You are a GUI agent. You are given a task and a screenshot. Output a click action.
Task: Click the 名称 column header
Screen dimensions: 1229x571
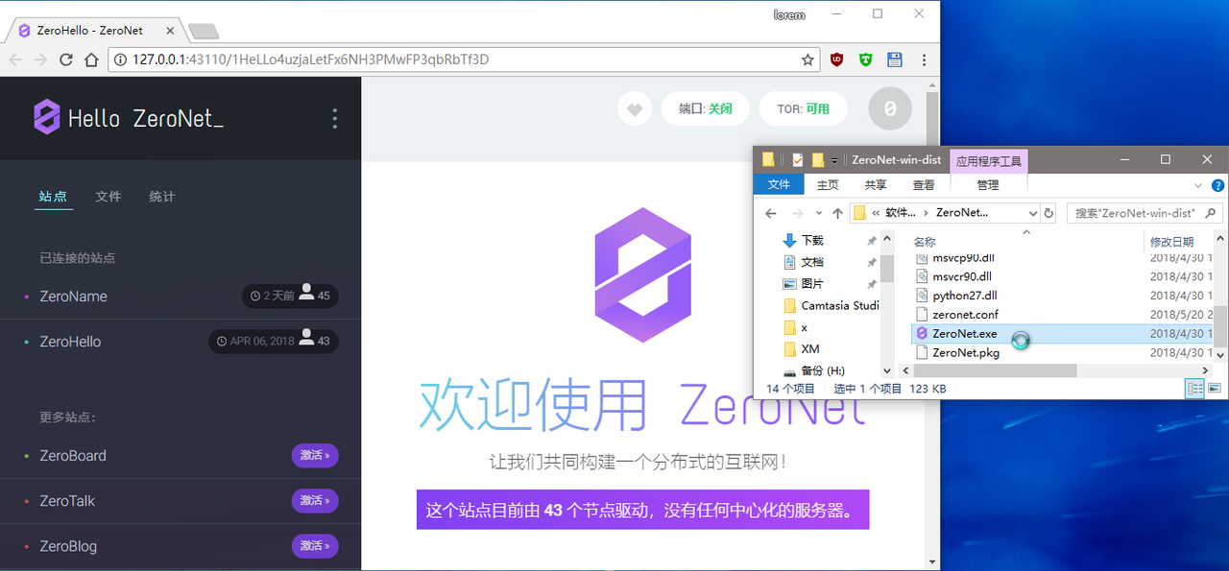[925, 242]
